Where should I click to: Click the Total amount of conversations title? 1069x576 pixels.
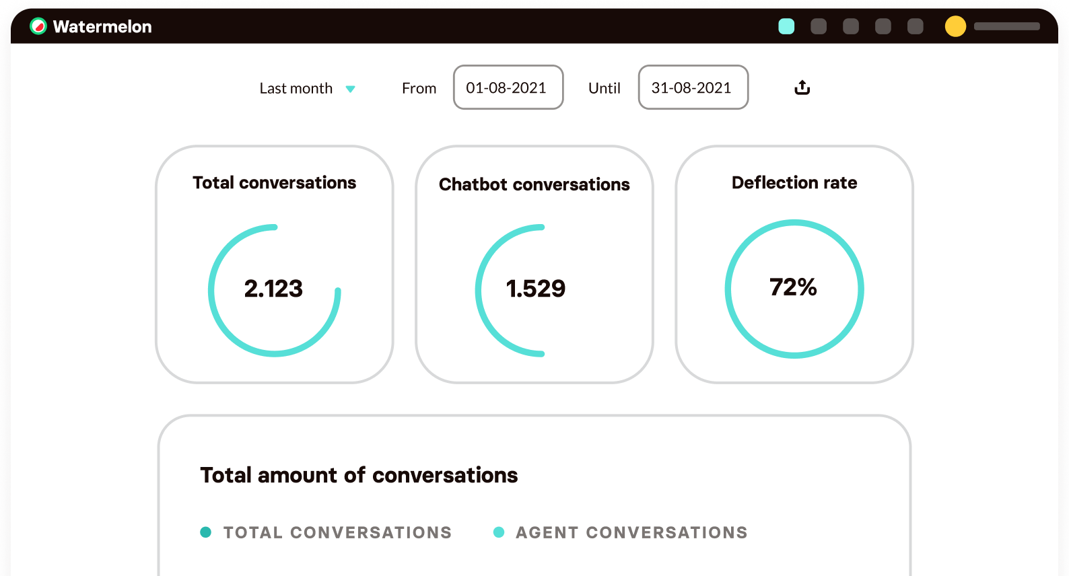359,475
